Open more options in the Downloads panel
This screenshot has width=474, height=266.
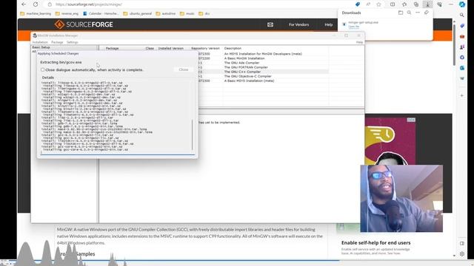pyautogui.click(x=418, y=13)
